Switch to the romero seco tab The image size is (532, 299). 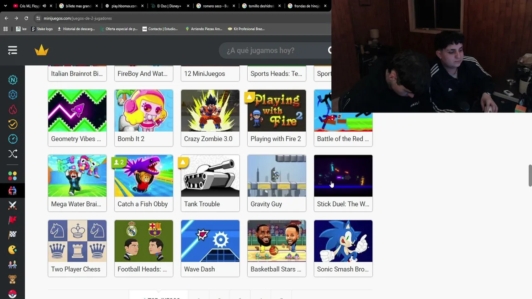click(x=215, y=6)
